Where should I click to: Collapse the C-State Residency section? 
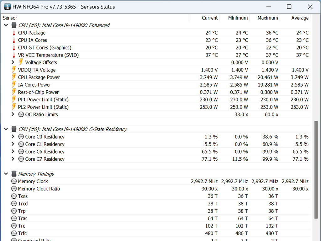coord(6,129)
